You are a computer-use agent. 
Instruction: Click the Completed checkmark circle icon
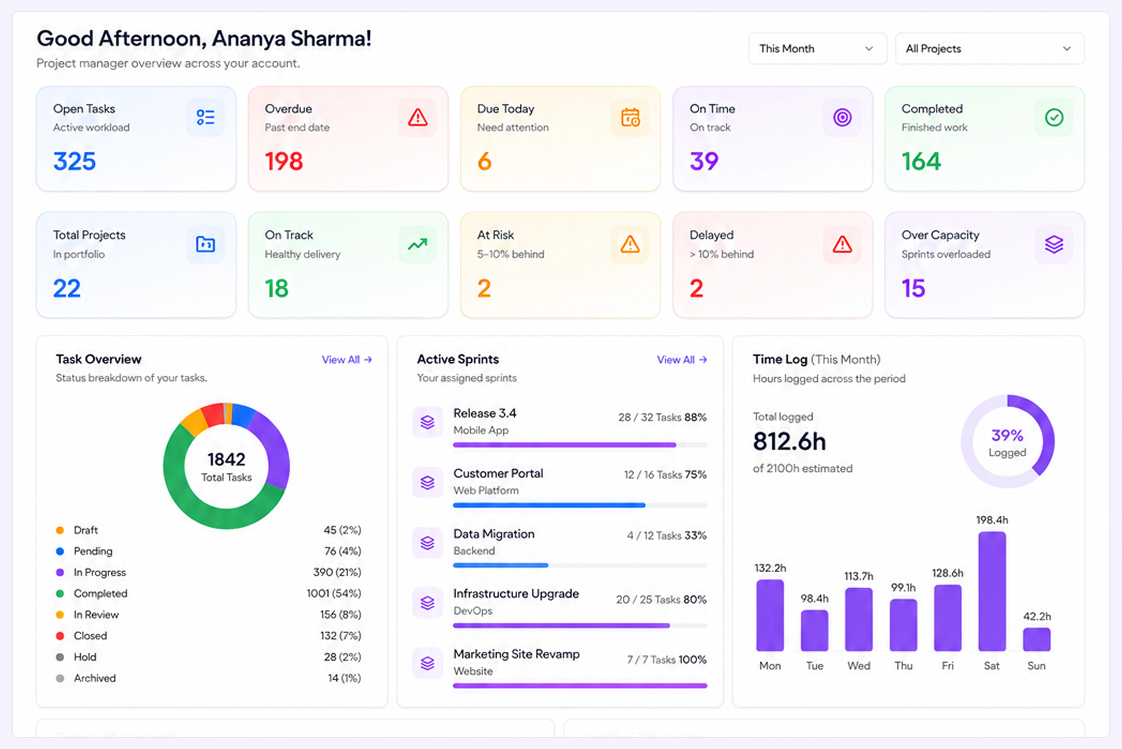[1054, 117]
